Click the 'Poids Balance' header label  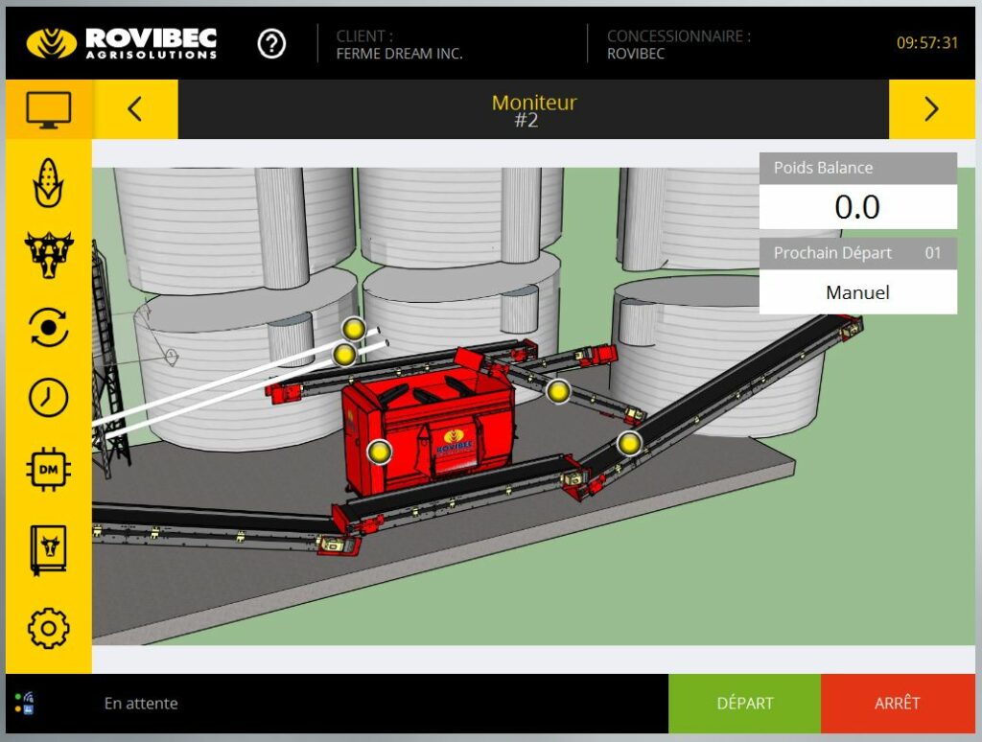pyautogui.click(x=823, y=168)
